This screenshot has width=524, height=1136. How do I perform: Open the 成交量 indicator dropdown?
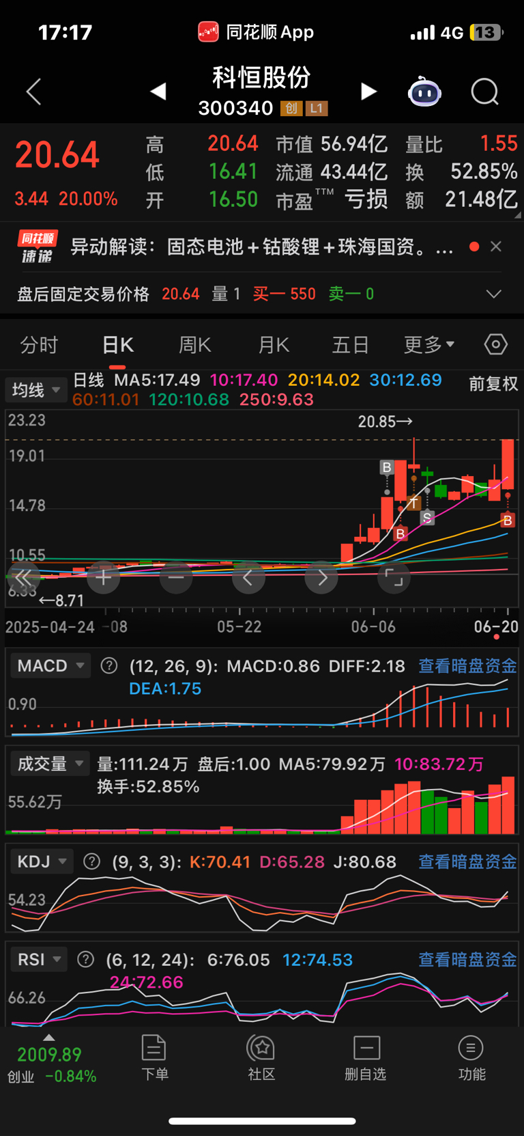(x=50, y=764)
